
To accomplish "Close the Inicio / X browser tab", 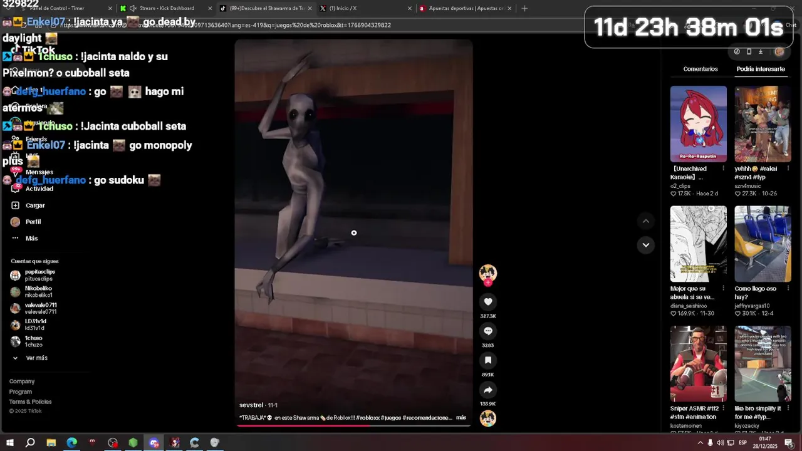I will 410,8.
